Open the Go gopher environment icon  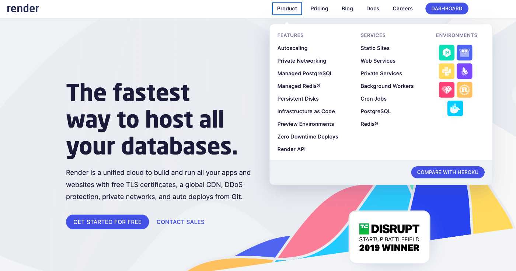click(464, 53)
